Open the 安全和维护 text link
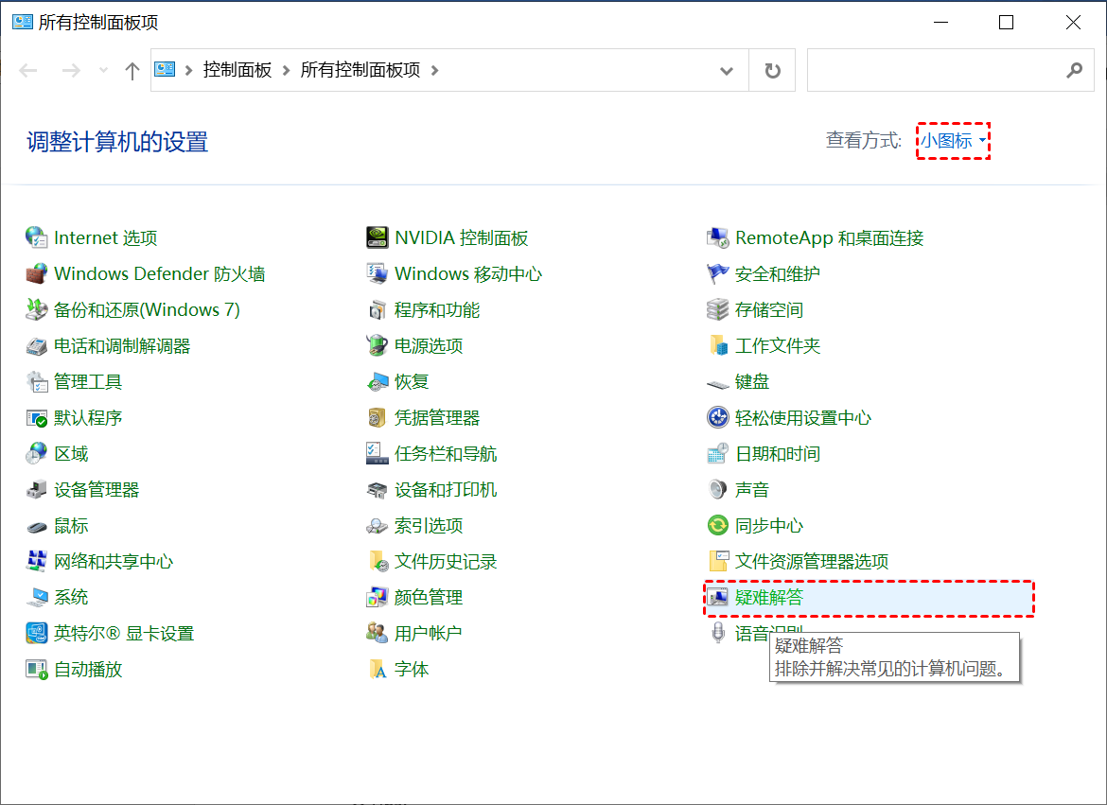 tap(778, 274)
